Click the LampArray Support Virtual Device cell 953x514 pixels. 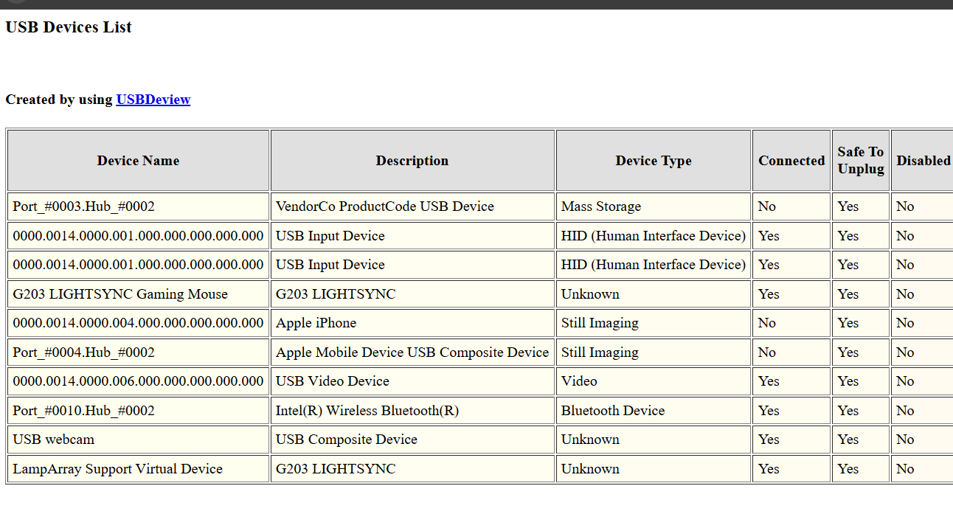pos(139,469)
